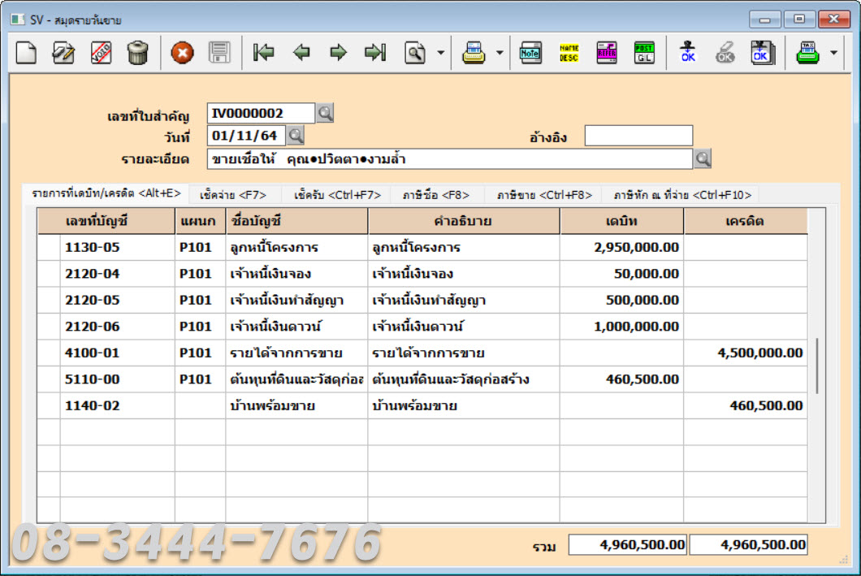Select account number cell 1130-05
861x576 pixels.
[118, 248]
